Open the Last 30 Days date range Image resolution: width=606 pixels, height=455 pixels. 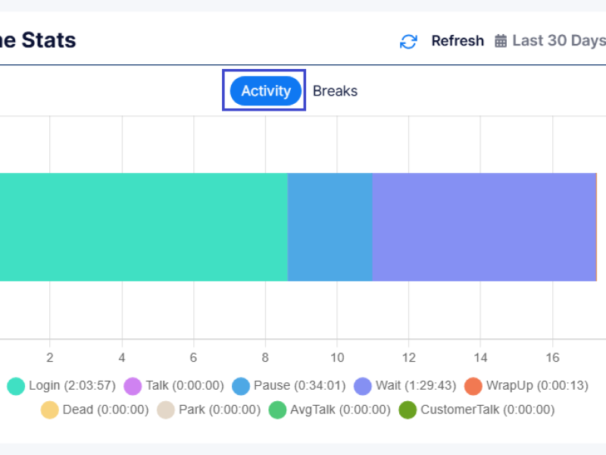pyautogui.click(x=559, y=41)
